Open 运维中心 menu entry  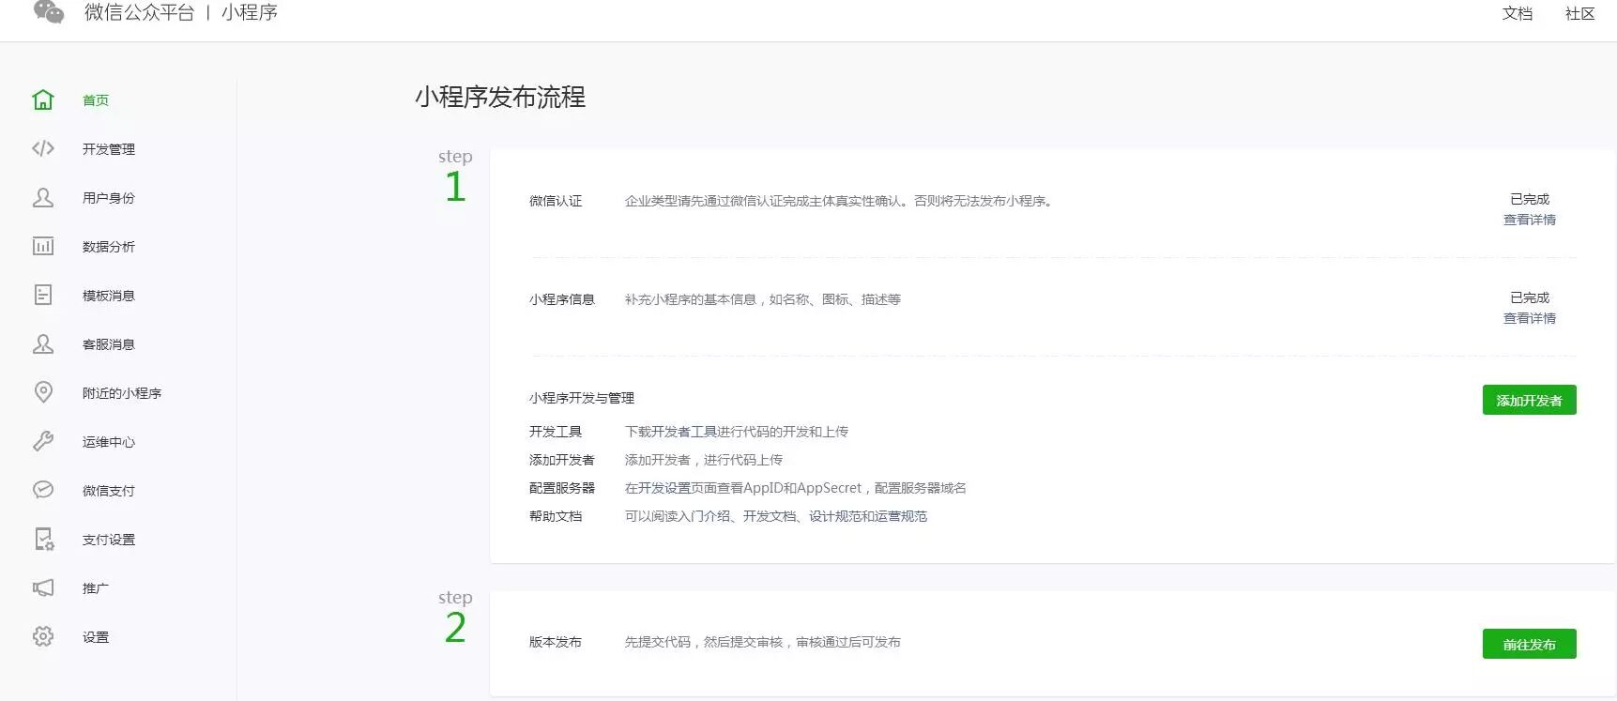(109, 442)
